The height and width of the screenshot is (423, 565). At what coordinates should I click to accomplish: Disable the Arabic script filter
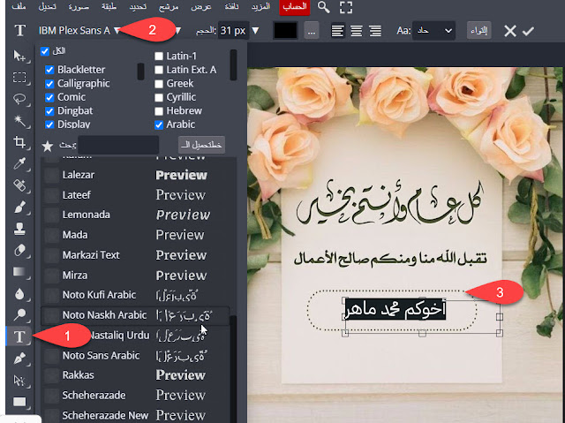pyautogui.click(x=159, y=125)
